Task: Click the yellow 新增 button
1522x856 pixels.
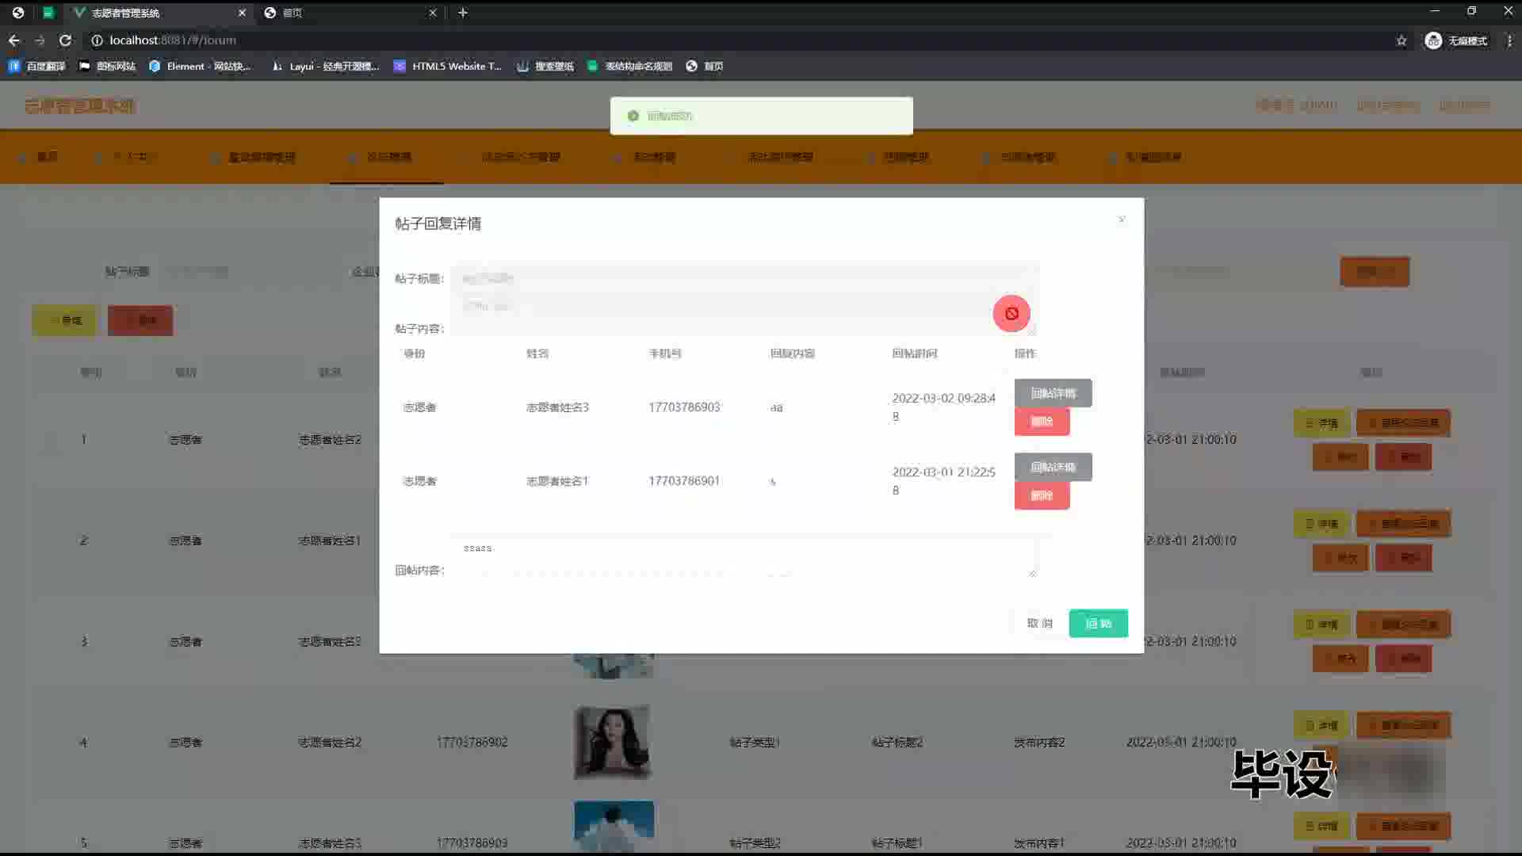Action: coord(64,320)
